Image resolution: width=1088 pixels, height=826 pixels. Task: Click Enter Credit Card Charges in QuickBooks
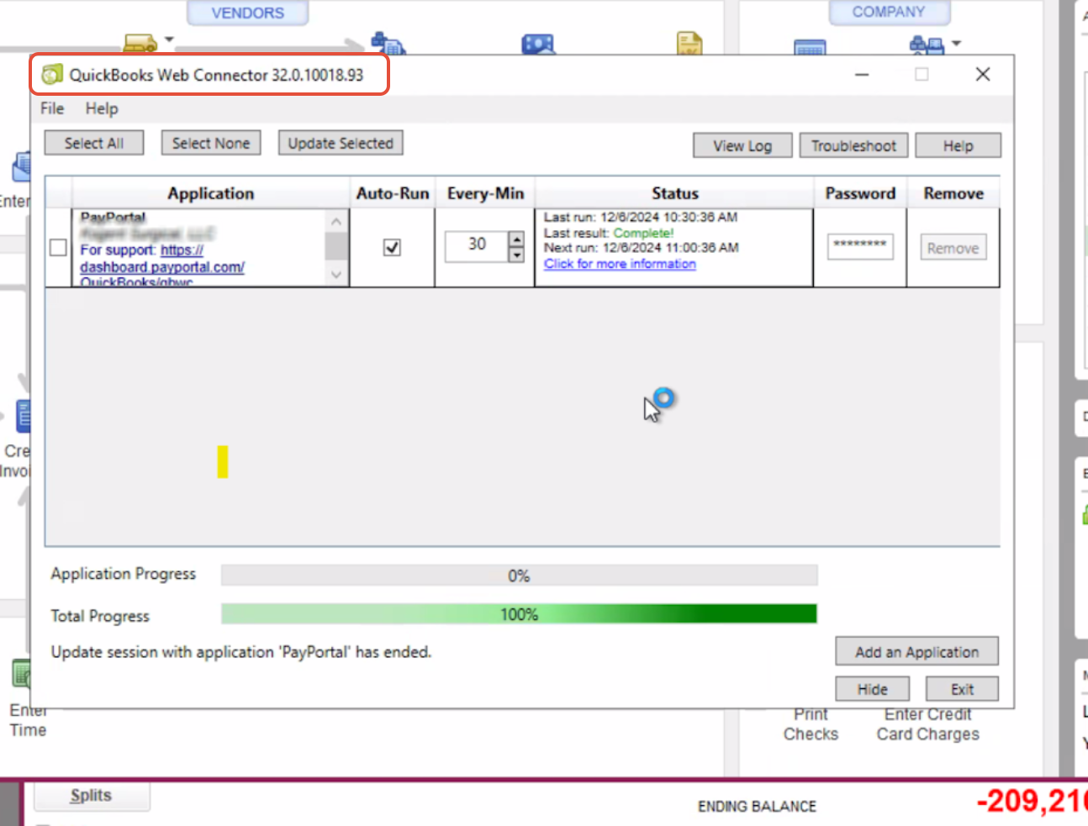928,724
